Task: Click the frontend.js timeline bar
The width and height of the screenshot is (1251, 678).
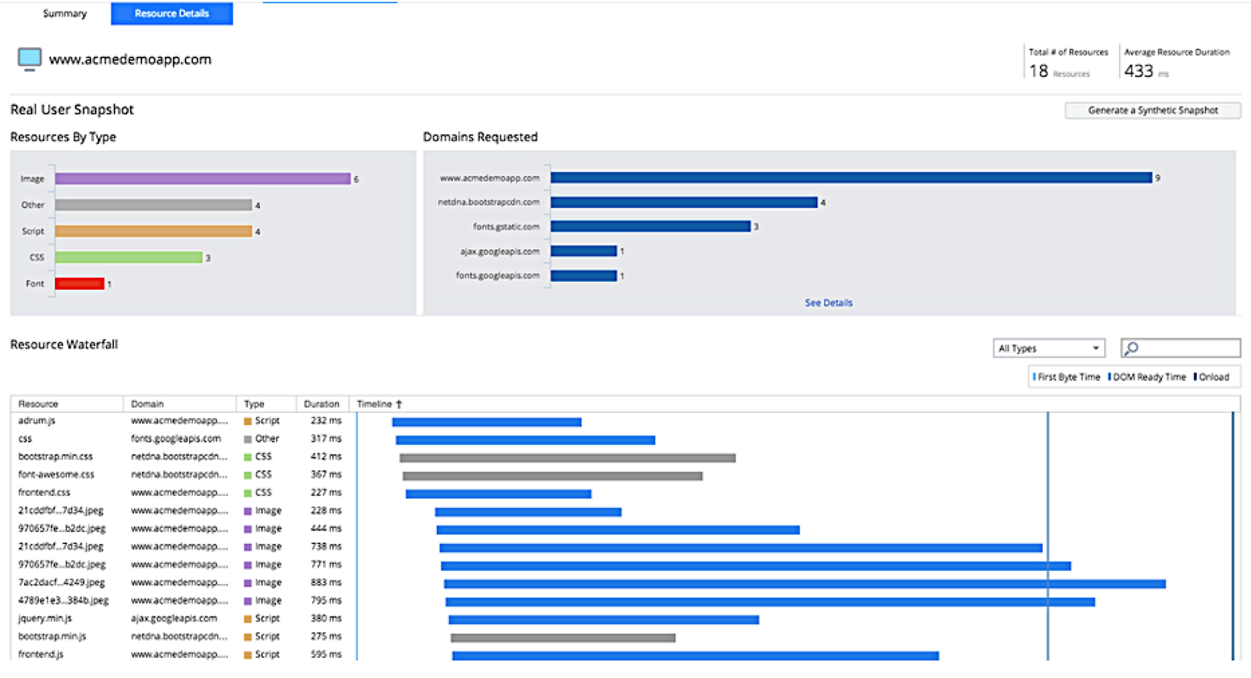Action: pos(696,657)
